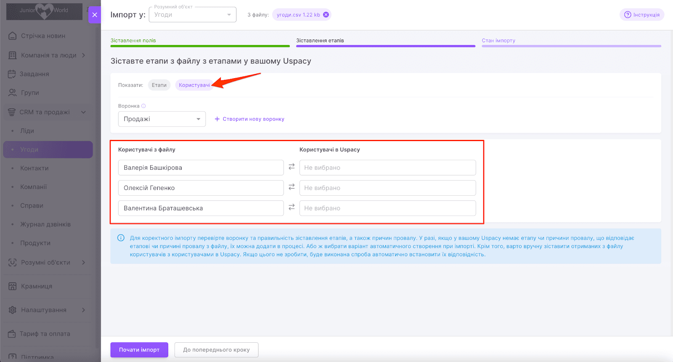Collapse the CRM та продажі section chevron
The height and width of the screenshot is (362, 673).
[83, 112]
